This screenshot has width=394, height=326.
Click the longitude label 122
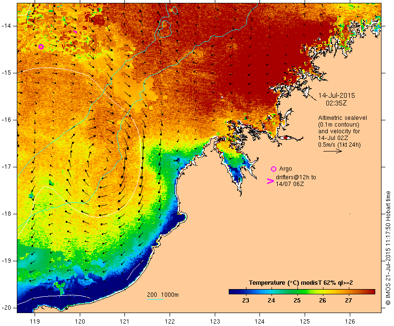point(170,321)
